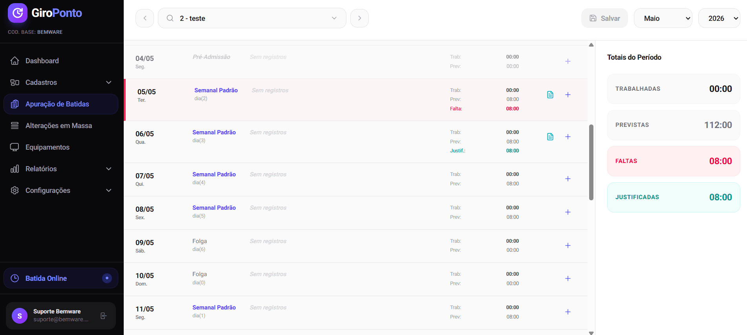Screen dimensions: 747x335
Task: Click the search magnifier icon in employee field
Action: coord(170,18)
